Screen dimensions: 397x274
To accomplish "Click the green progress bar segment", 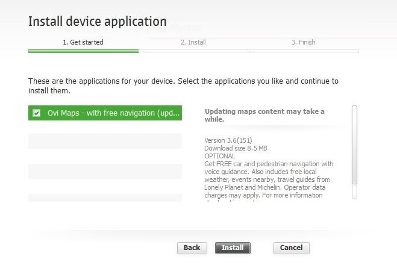I will (83, 51).
